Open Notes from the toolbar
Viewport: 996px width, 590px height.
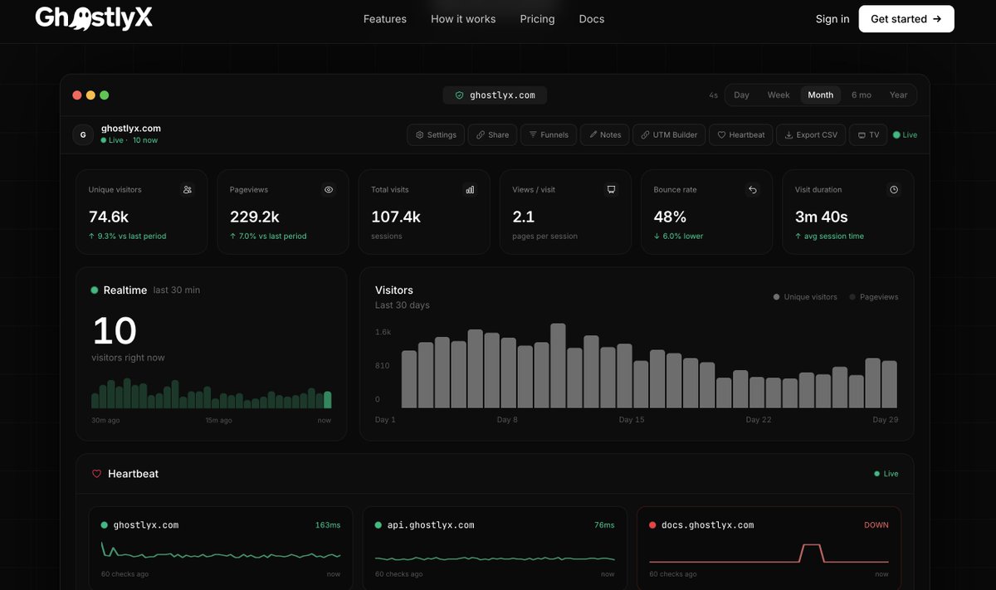point(605,134)
